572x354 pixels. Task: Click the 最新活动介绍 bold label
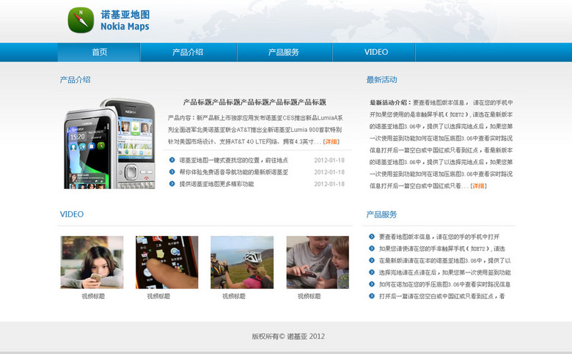[x=390, y=103]
